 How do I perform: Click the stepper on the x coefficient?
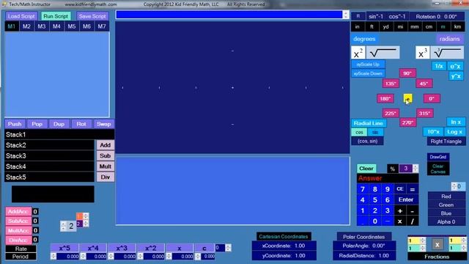click(x=169, y=256)
